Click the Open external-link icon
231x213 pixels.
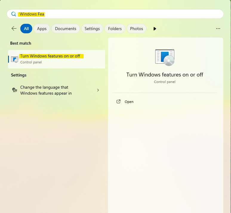[x=118, y=101]
